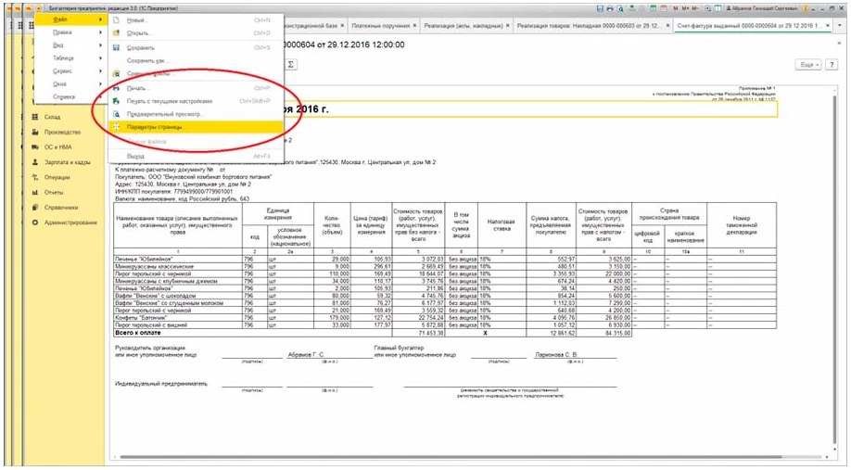The height and width of the screenshot is (470, 851).
Task: Open the calculator icon in title bar
Action: point(654,8)
